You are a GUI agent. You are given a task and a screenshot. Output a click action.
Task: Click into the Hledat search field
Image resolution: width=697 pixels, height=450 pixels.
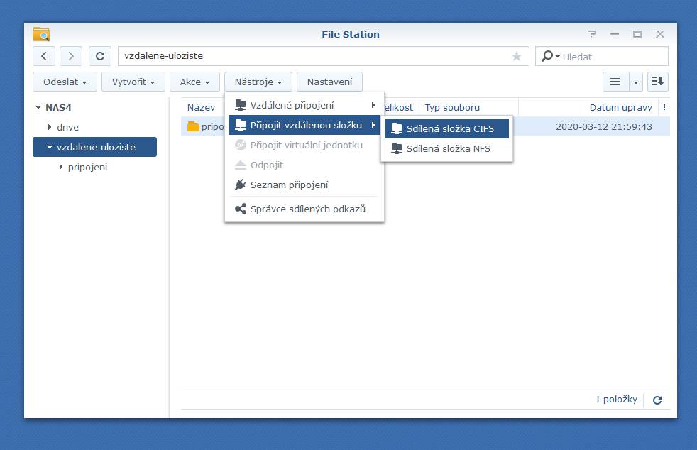pos(610,57)
